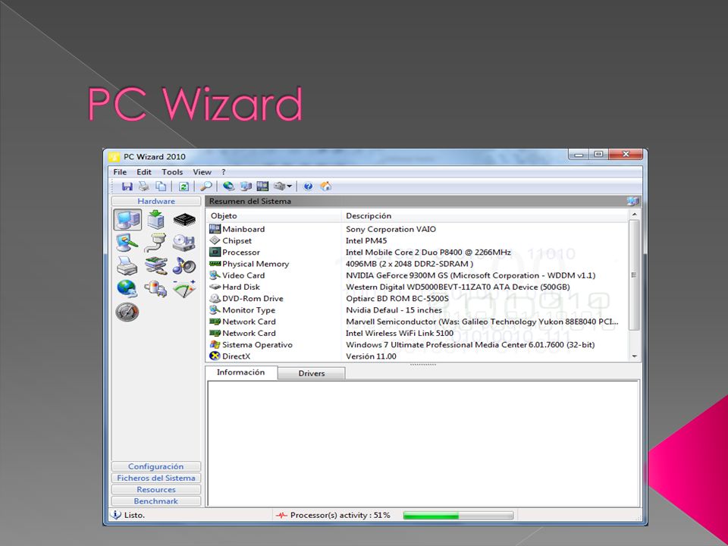The height and width of the screenshot is (546, 728).
Task: Sort by the Objeto column header
Action: [274, 215]
